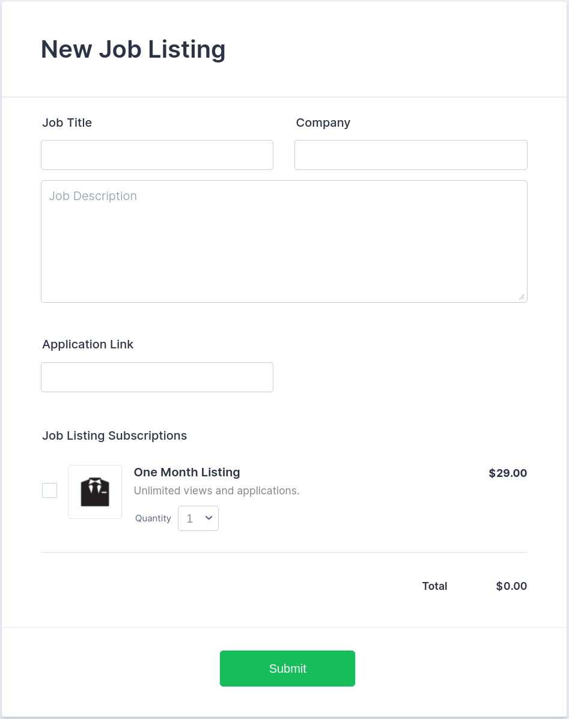Click the Job Title label
Screen dimensions: 569x719
(x=67, y=123)
